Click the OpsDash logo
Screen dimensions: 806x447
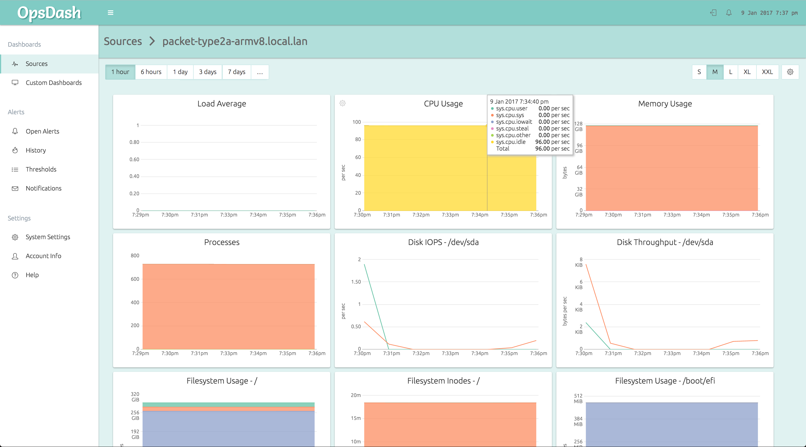point(49,13)
